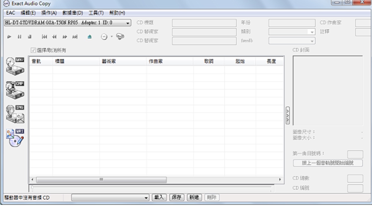Screen dimensions: 372x206
Task: Click the 年份 input field
Action: (292, 23)
